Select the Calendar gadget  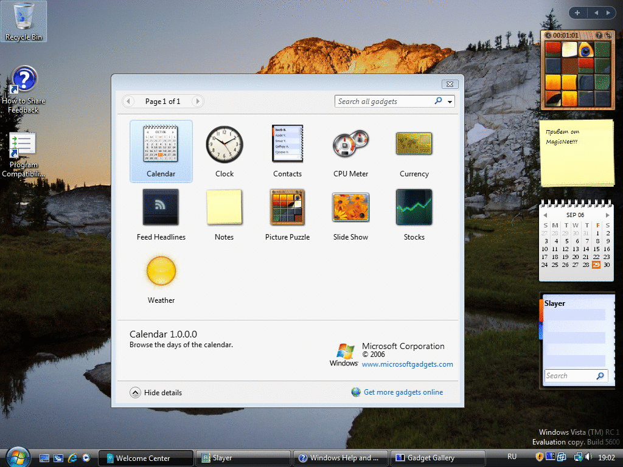(161, 151)
